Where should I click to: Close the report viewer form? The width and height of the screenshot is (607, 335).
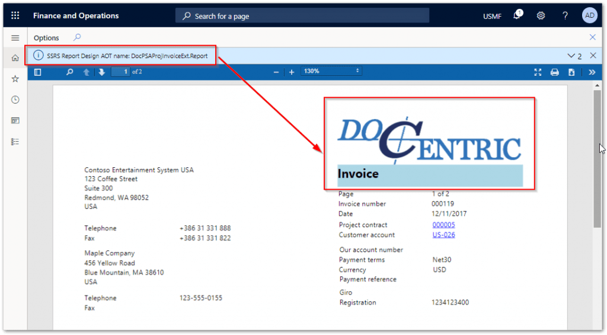593,37
